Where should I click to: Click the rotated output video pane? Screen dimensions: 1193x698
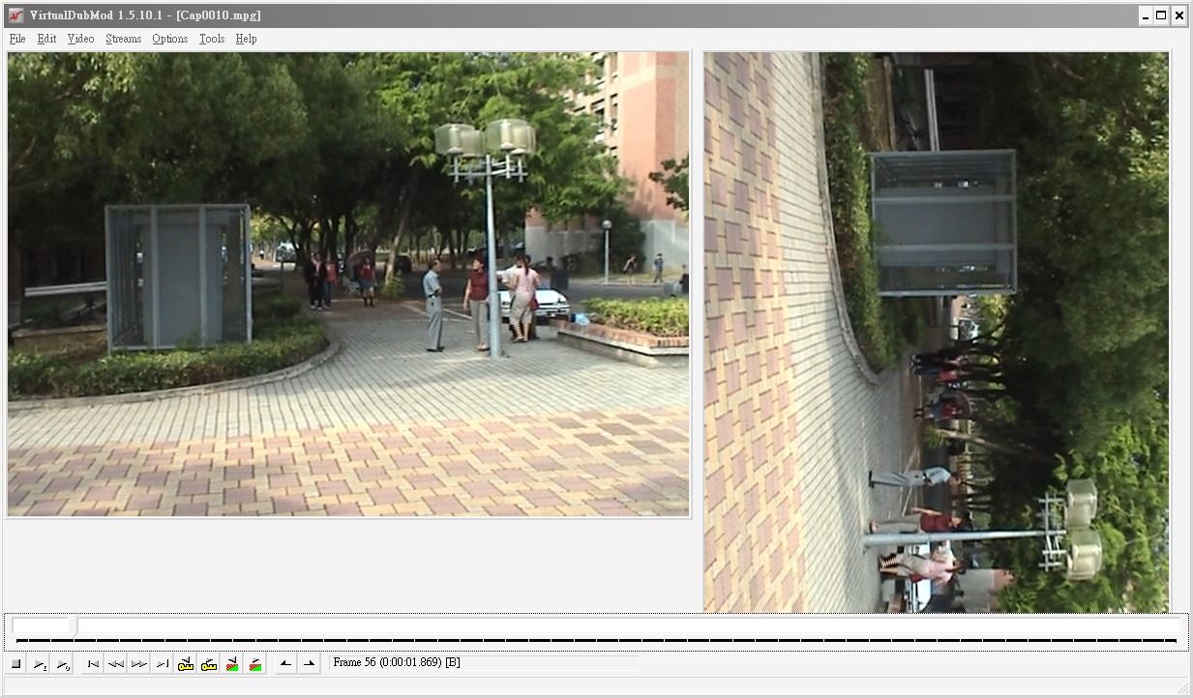(x=937, y=332)
